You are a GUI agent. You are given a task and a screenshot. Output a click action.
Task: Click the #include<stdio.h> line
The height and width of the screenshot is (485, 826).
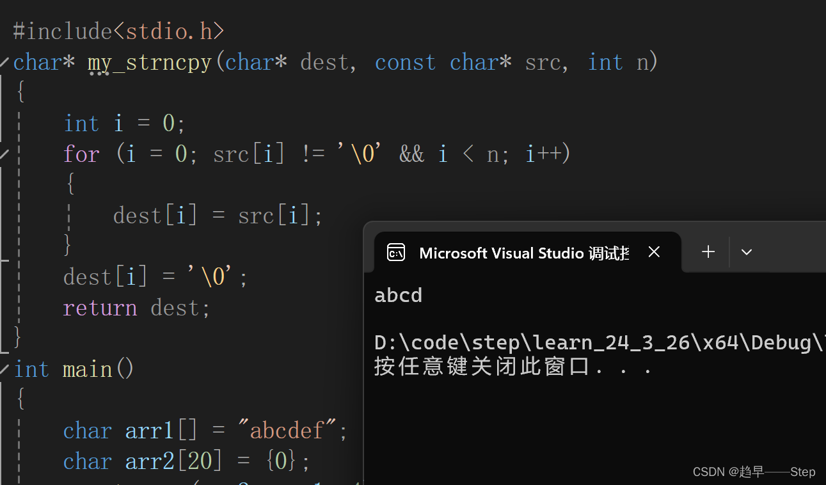(119, 31)
